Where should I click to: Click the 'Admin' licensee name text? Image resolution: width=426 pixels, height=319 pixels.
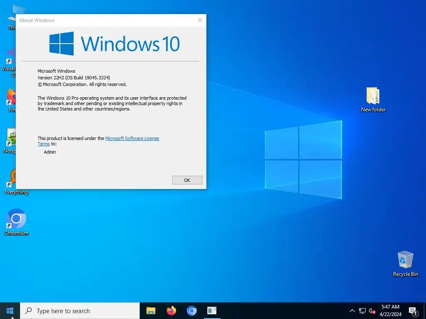point(50,152)
